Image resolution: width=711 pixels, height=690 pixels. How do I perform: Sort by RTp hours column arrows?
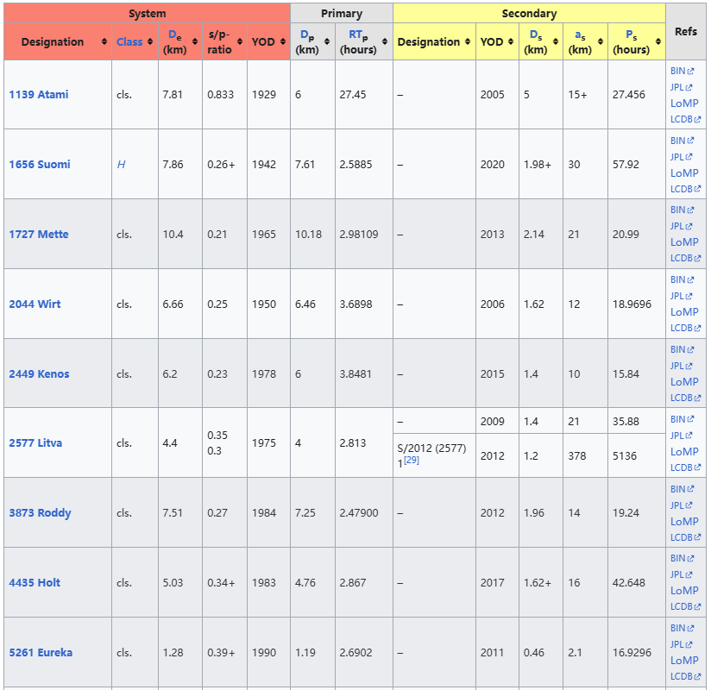pos(385,42)
